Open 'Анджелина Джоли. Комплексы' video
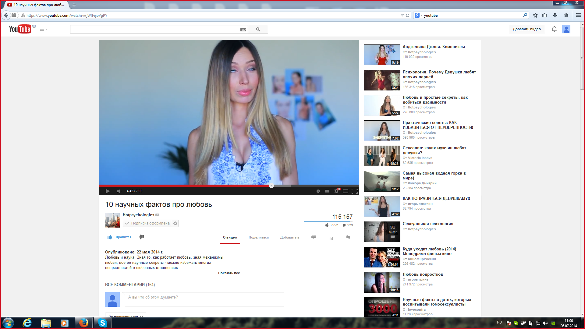 point(434,47)
